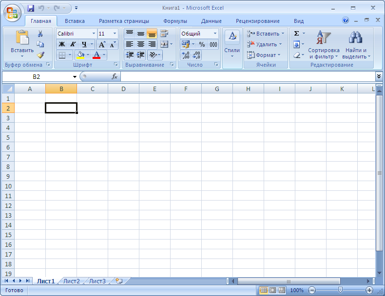Paste using the large Вставить clipboard icon
Viewport: 385px width, 296px height.
coord(22,37)
